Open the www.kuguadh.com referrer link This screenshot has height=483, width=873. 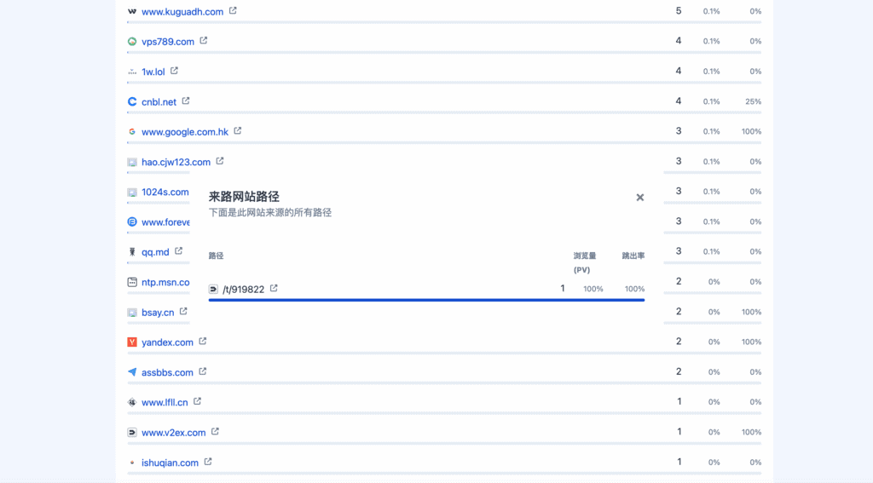(x=182, y=12)
